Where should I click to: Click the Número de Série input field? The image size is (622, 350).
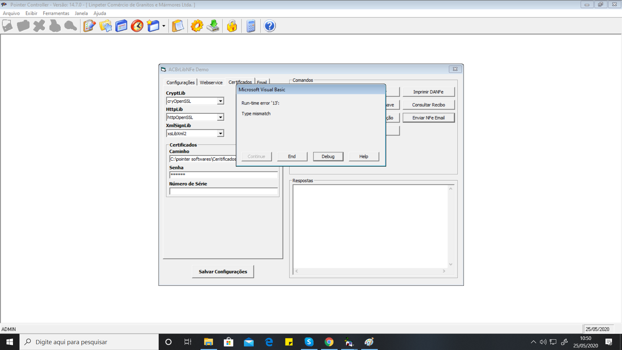point(224,191)
